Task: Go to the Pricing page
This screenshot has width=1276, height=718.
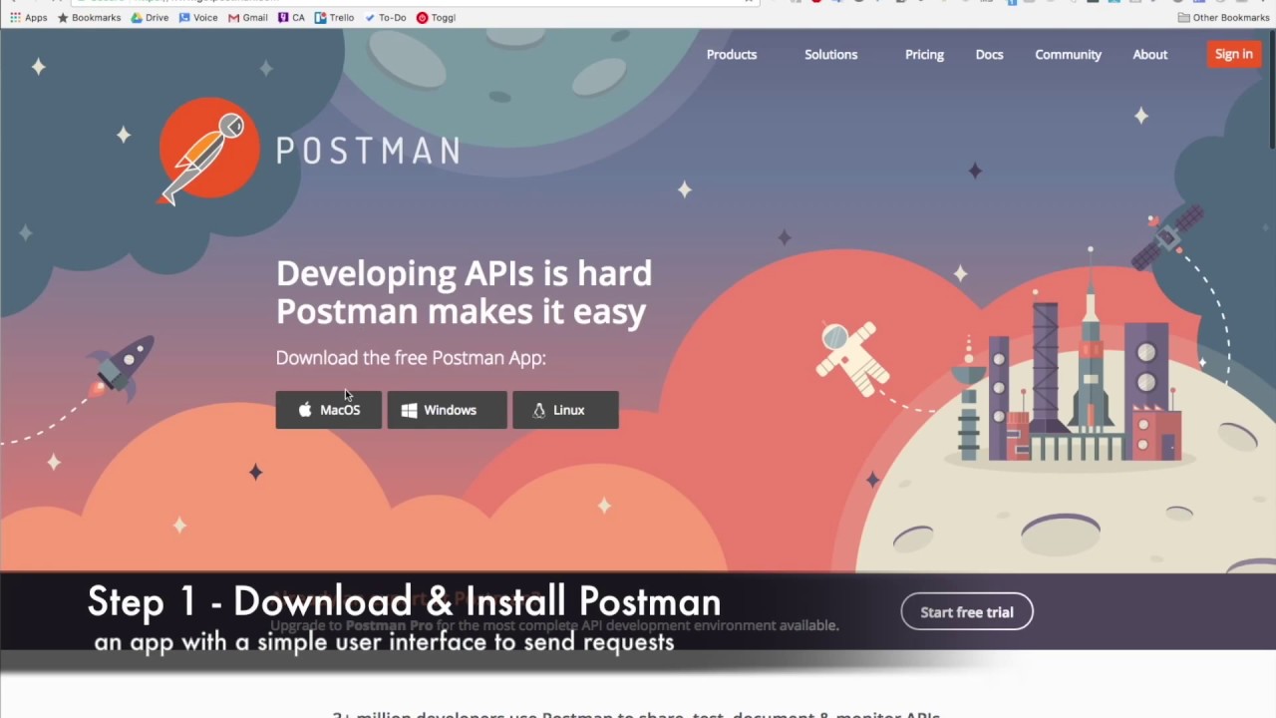Action: tap(924, 55)
